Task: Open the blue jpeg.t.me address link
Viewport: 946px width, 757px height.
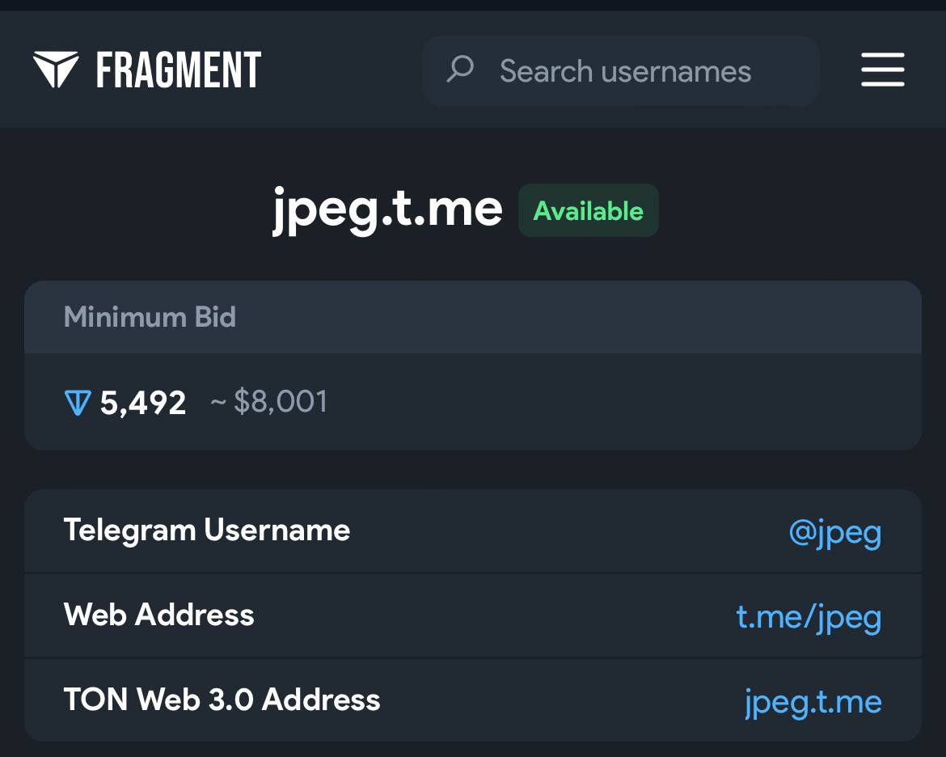Action: (x=813, y=701)
